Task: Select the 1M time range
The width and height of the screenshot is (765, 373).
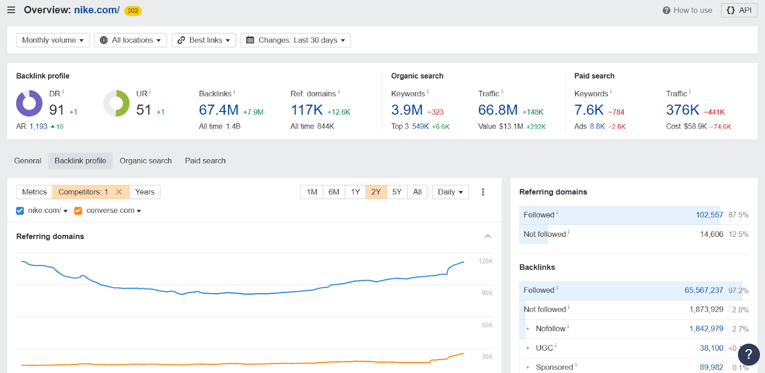Action: 312,192
